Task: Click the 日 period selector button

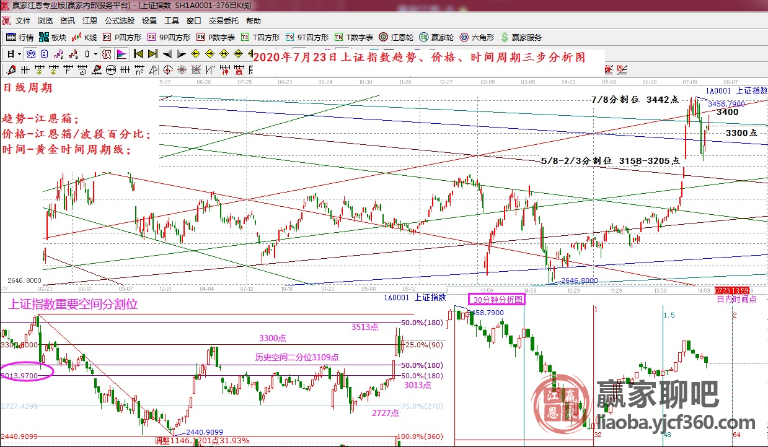Action: (11, 54)
